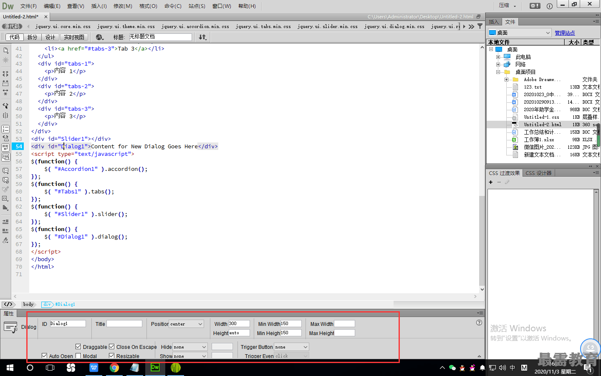Select the div tag in the tag selector
Image resolution: width=601 pixels, height=376 pixels.
(47, 304)
